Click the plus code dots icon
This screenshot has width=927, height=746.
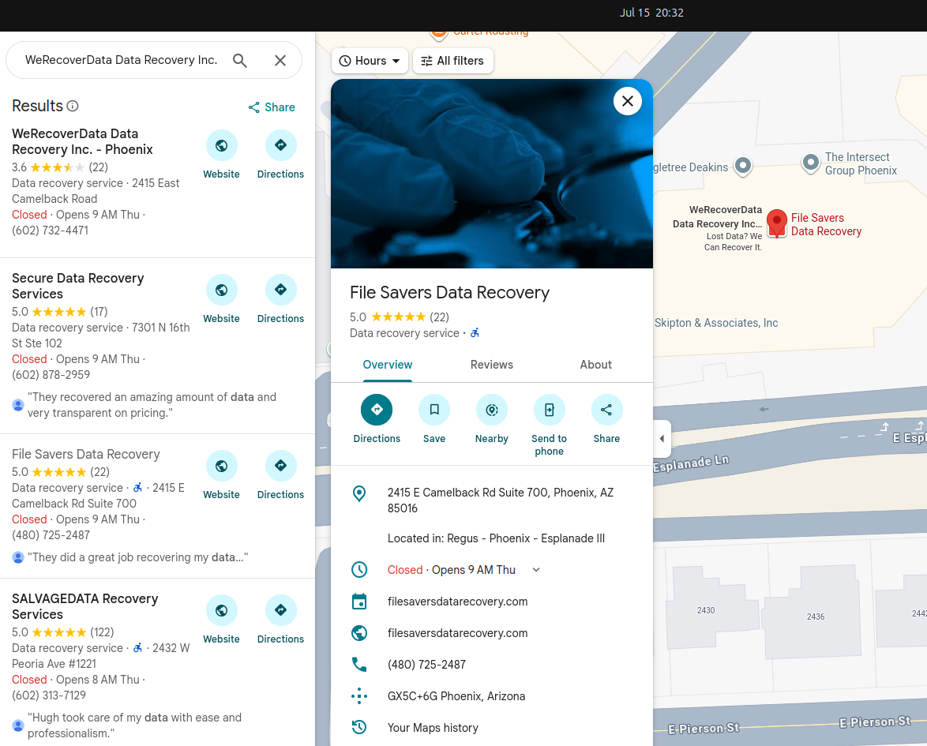coord(358,696)
